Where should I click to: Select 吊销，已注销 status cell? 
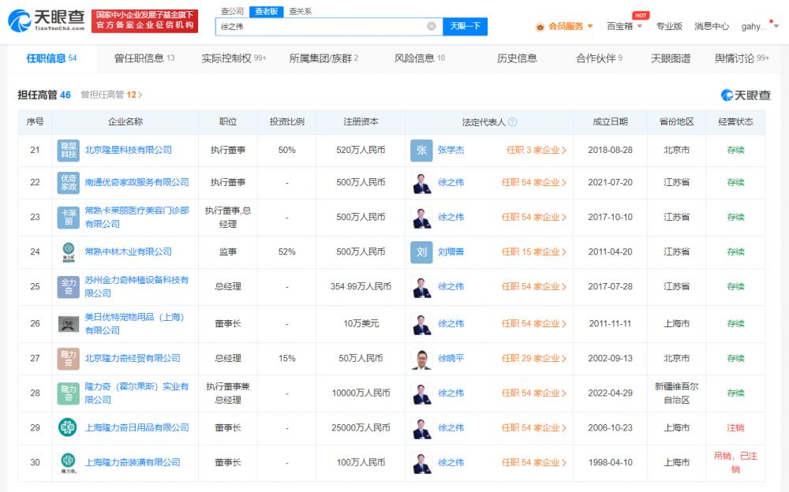coord(735,462)
